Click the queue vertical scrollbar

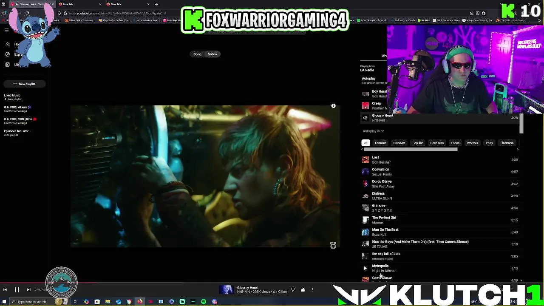tap(521, 123)
